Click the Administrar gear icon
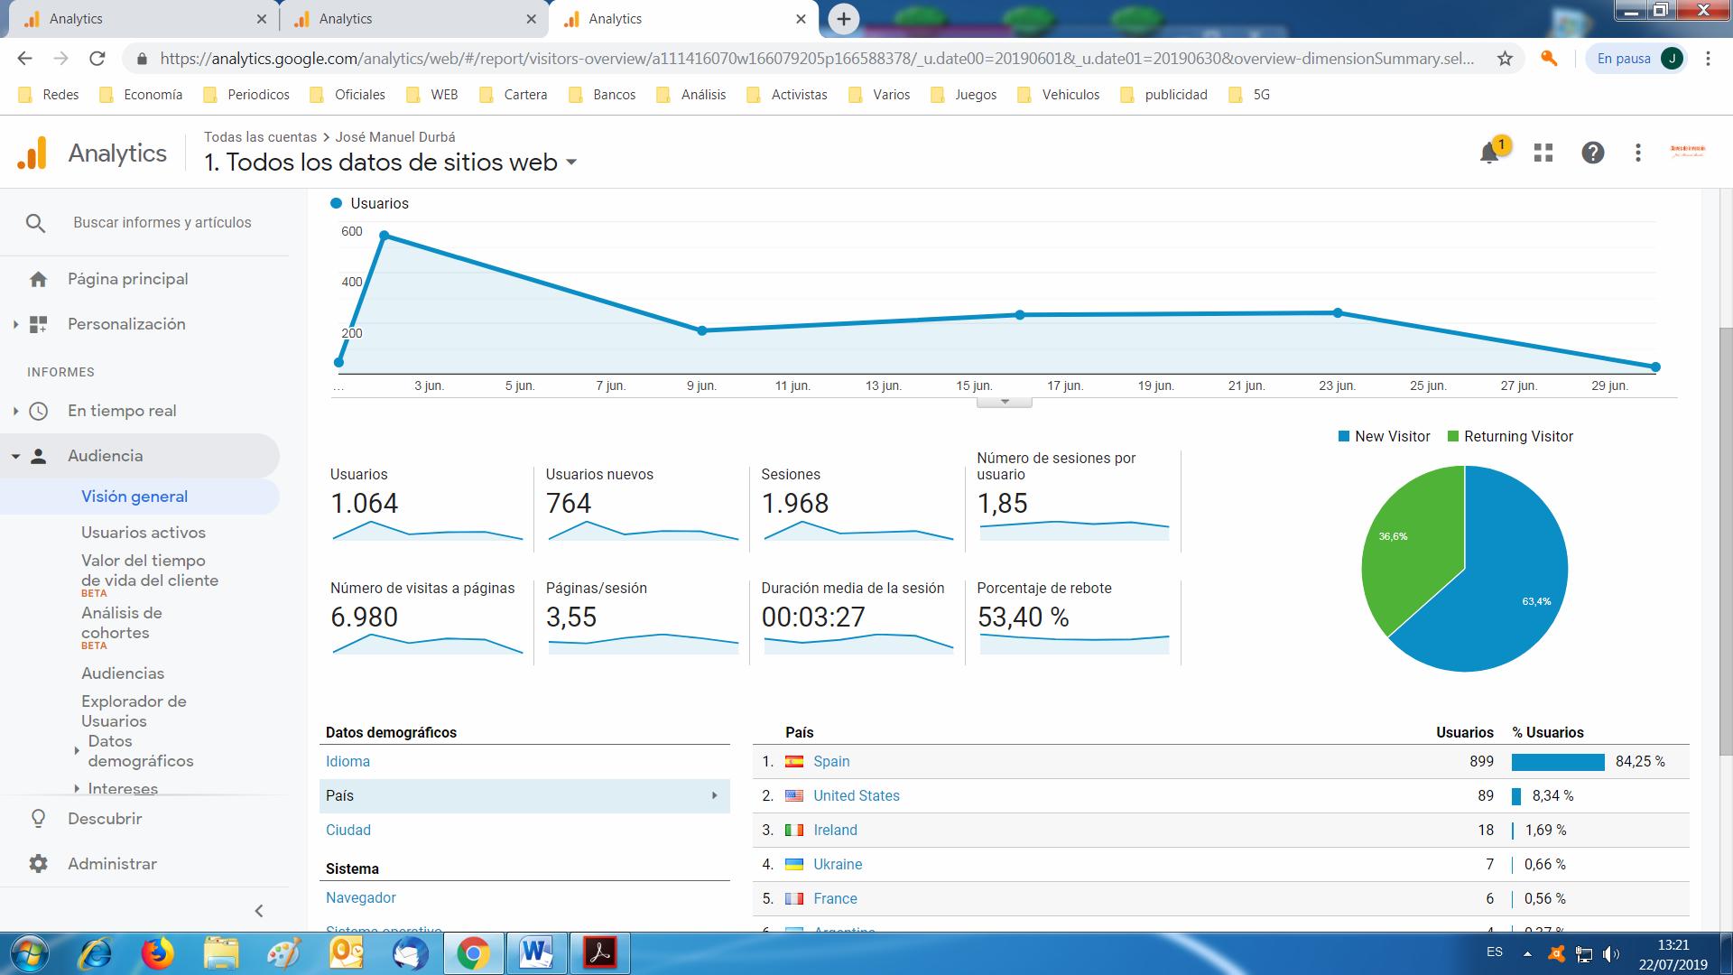1733x975 pixels. coord(38,864)
